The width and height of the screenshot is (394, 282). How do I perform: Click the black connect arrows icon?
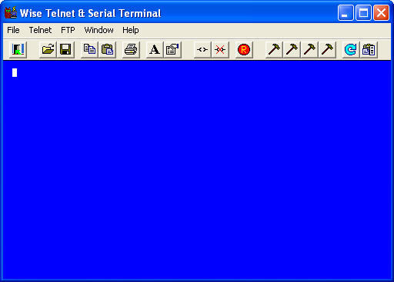(x=202, y=49)
